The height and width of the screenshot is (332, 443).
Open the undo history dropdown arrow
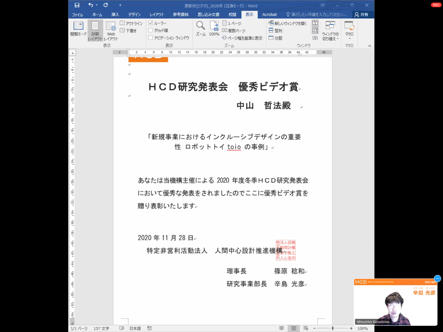(x=97, y=5)
